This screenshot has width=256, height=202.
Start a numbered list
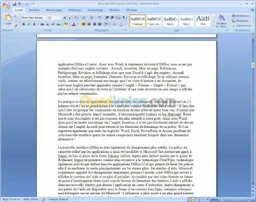tap(92, 18)
